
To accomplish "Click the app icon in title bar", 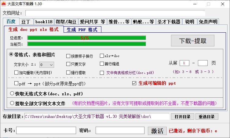I will pos(4,4).
